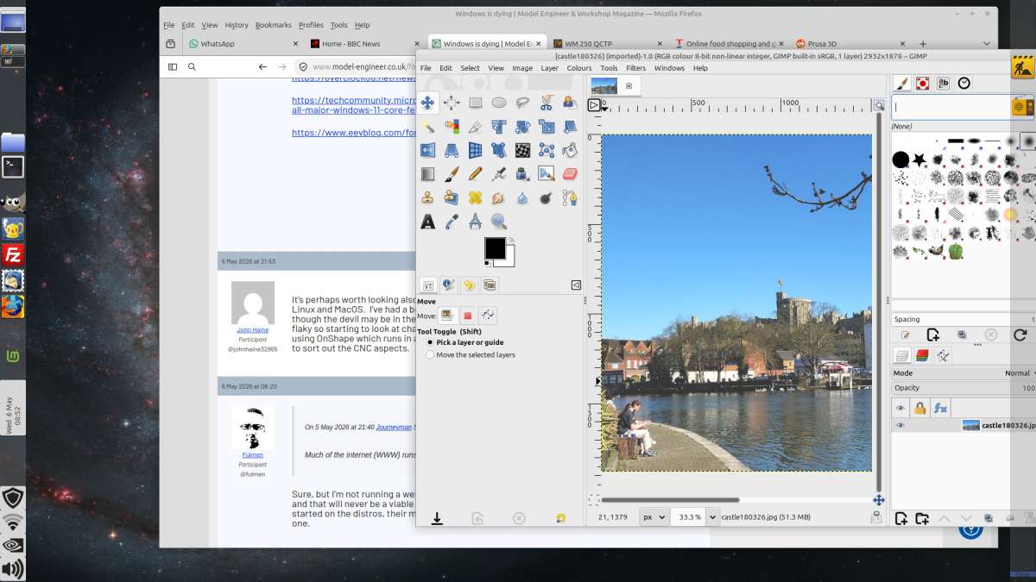Switch to Firefox Home - BBC News tab
Screen dimensions: 1036x582
click(363, 43)
